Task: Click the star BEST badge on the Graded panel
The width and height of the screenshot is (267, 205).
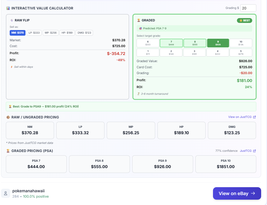Action: tap(244, 20)
